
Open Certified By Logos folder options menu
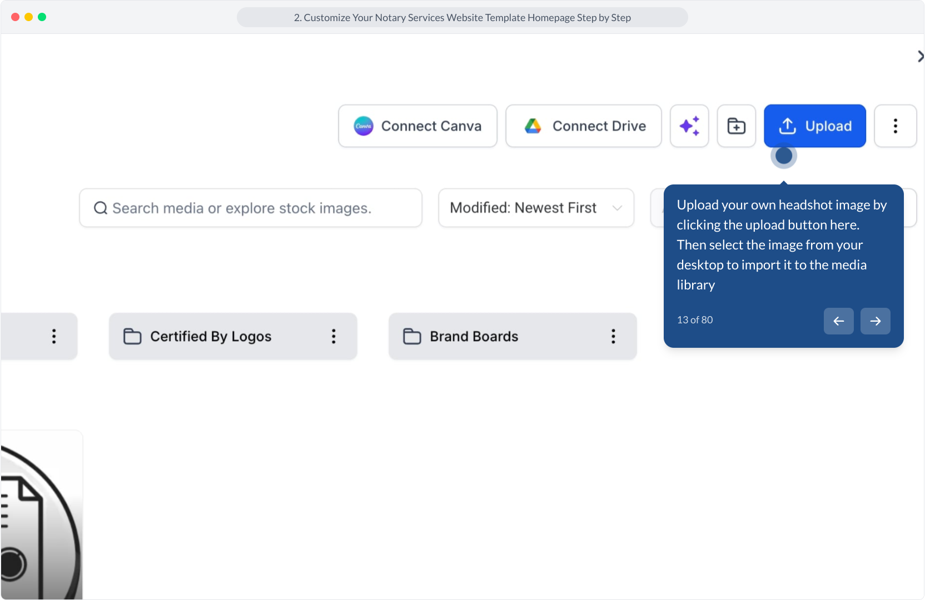[334, 336]
